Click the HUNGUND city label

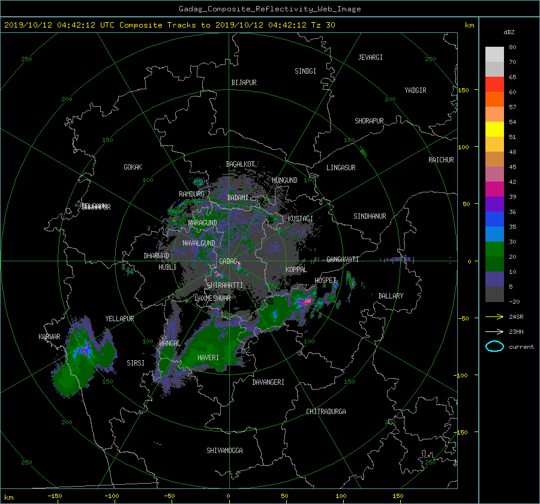[x=284, y=180]
